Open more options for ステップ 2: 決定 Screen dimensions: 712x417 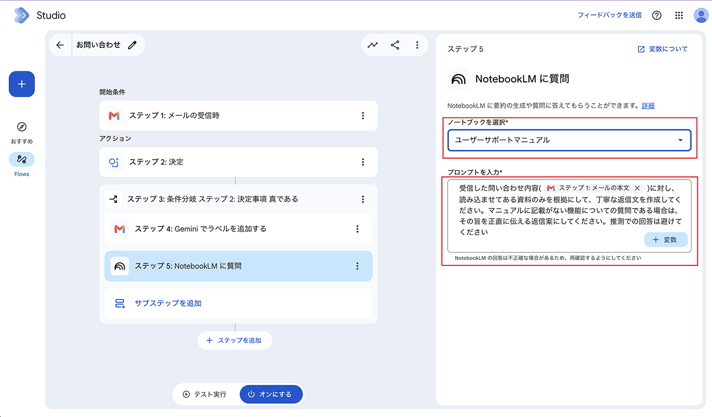363,162
